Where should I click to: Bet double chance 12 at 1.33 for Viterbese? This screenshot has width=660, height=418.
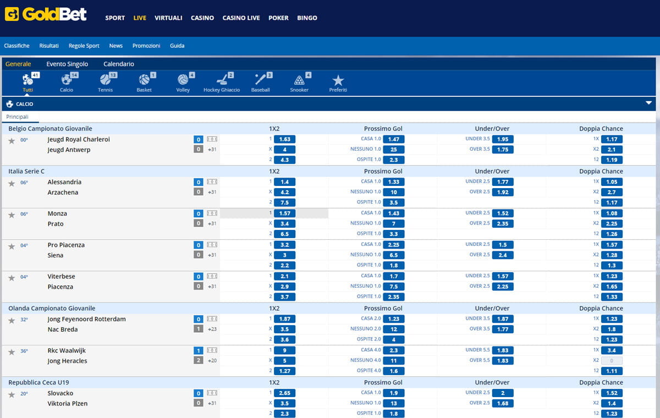[612, 296]
